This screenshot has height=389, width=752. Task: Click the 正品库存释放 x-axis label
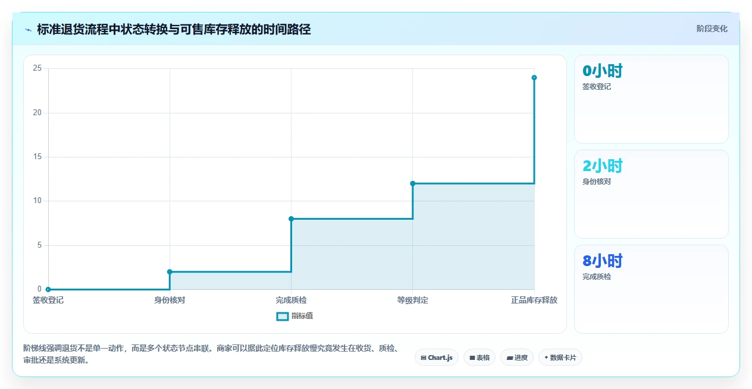(x=534, y=301)
